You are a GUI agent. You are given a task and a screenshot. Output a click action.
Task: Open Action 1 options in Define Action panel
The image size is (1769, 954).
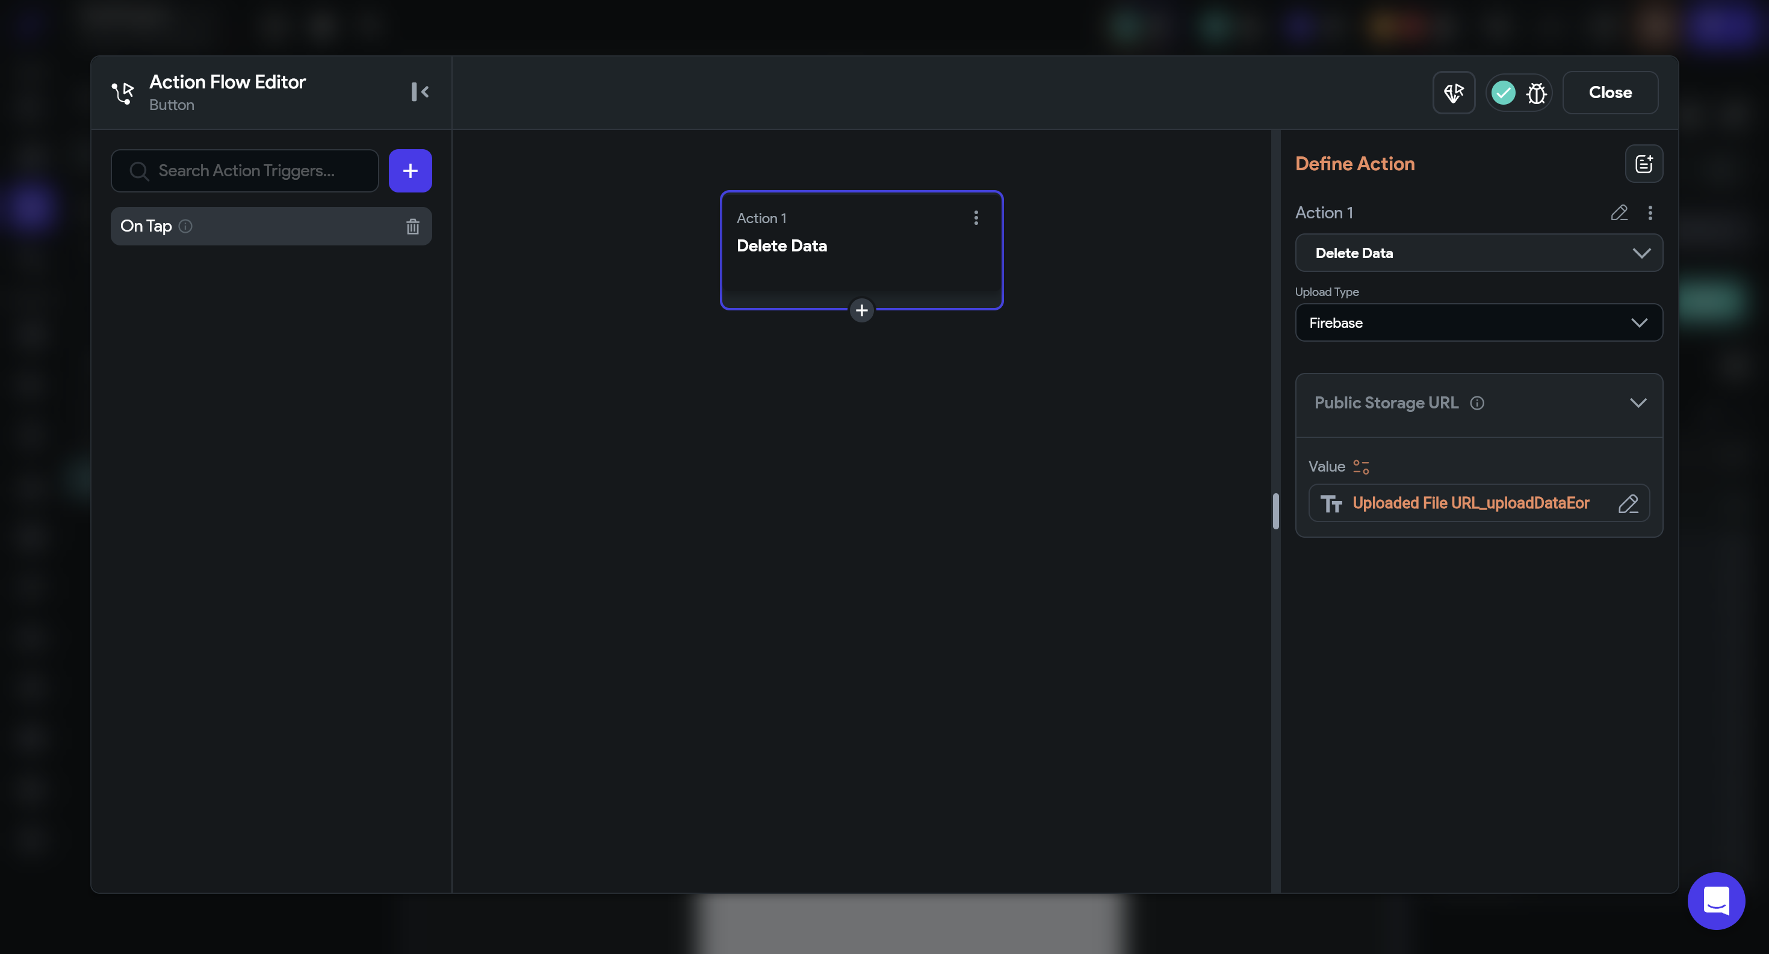1649,213
